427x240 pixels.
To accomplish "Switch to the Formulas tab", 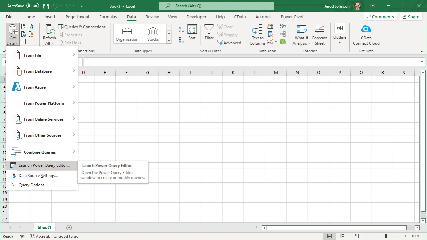I will [x=108, y=17].
